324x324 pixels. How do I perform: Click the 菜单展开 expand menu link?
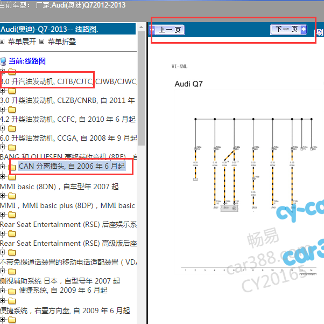click(x=22, y=42)
